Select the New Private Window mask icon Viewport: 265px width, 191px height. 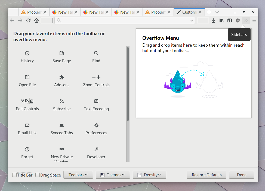point(62,149)
